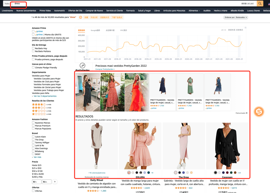270x193 pixels.
Task: Click the Patrocinado info icon
Action: [x=246, y=113]
